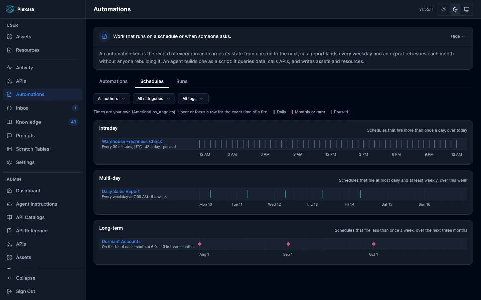Click version label v1.55.11

pos(427,9)
